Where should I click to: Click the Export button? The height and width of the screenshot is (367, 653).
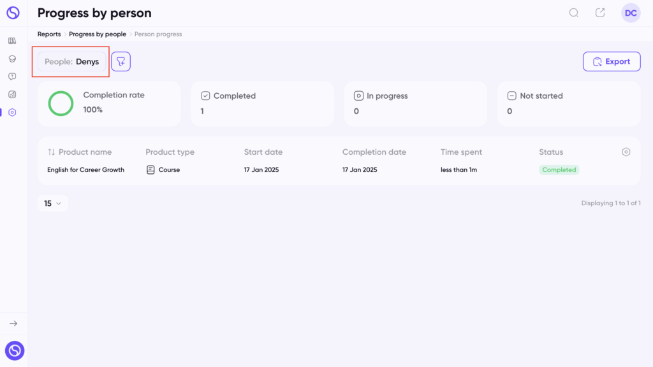[x=612, y=62]
